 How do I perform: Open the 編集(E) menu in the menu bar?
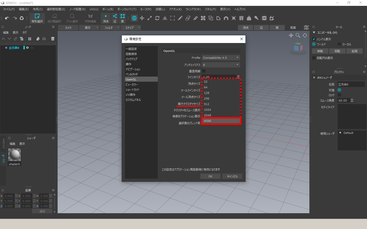click(24, 9)
